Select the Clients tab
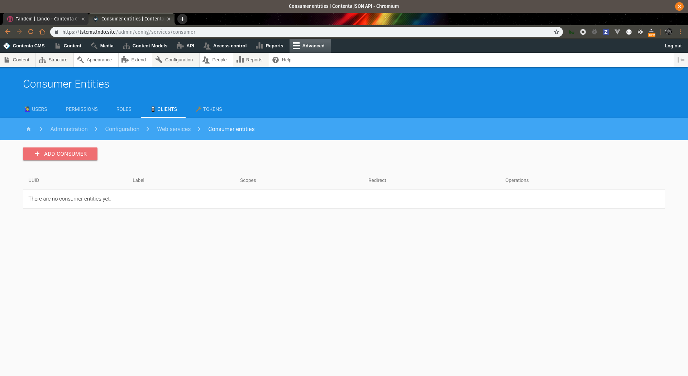 (163, 109)
